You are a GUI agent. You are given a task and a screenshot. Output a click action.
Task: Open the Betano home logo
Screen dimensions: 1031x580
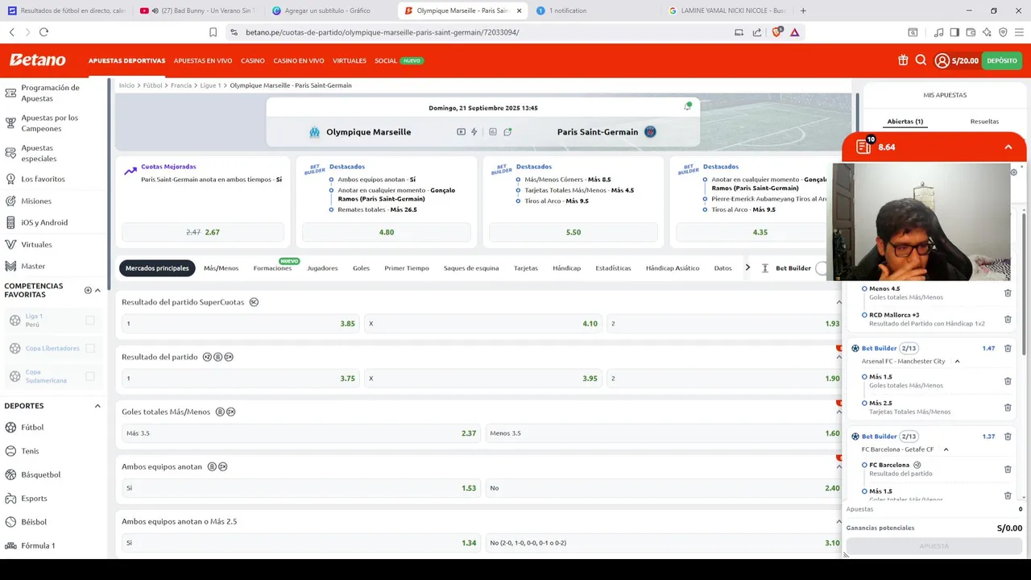38,60
